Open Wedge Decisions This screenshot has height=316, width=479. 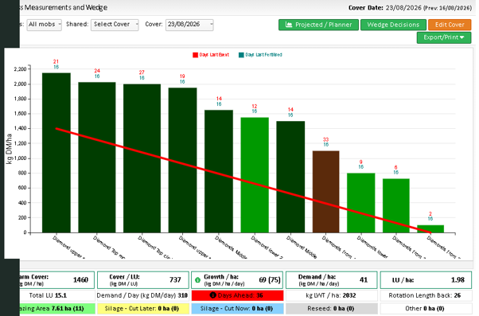(393, 25)
